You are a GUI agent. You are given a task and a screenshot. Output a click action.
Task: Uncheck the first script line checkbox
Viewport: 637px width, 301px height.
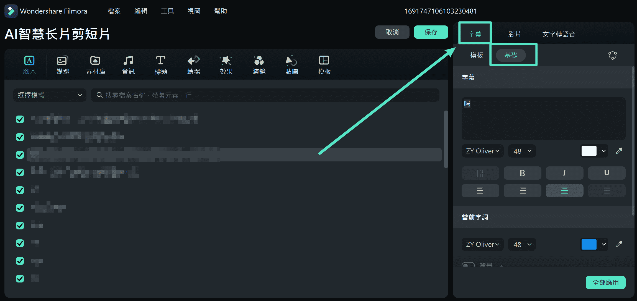tap(20, 119)
